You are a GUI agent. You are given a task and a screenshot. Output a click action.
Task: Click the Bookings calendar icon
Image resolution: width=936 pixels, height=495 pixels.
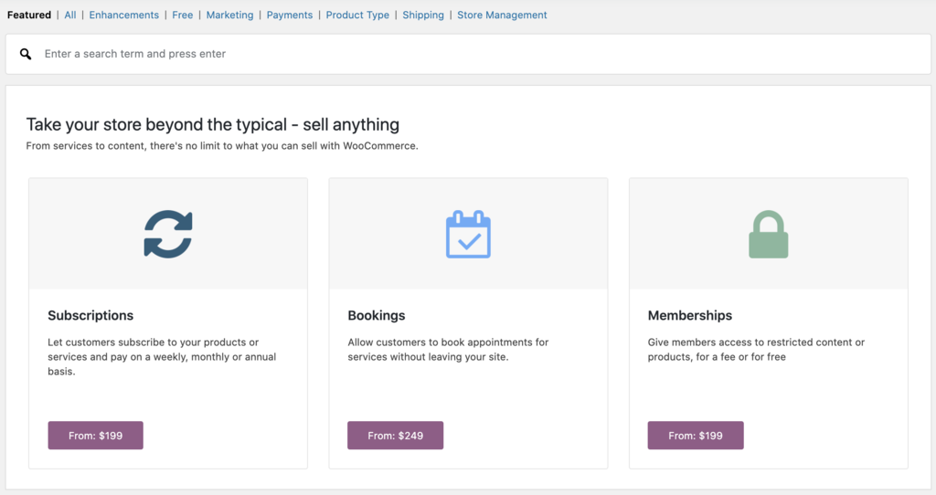click(469, 235)
